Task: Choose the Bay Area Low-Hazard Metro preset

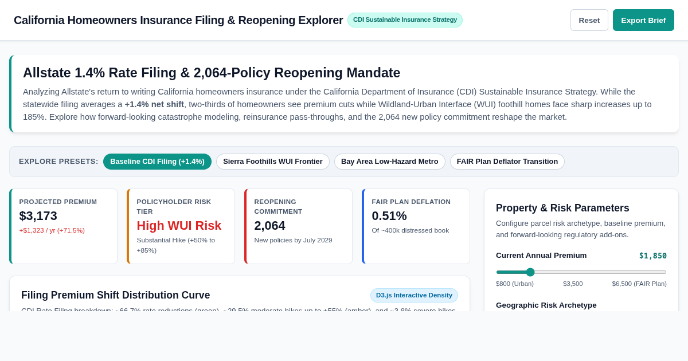Action: coord(390,162)
